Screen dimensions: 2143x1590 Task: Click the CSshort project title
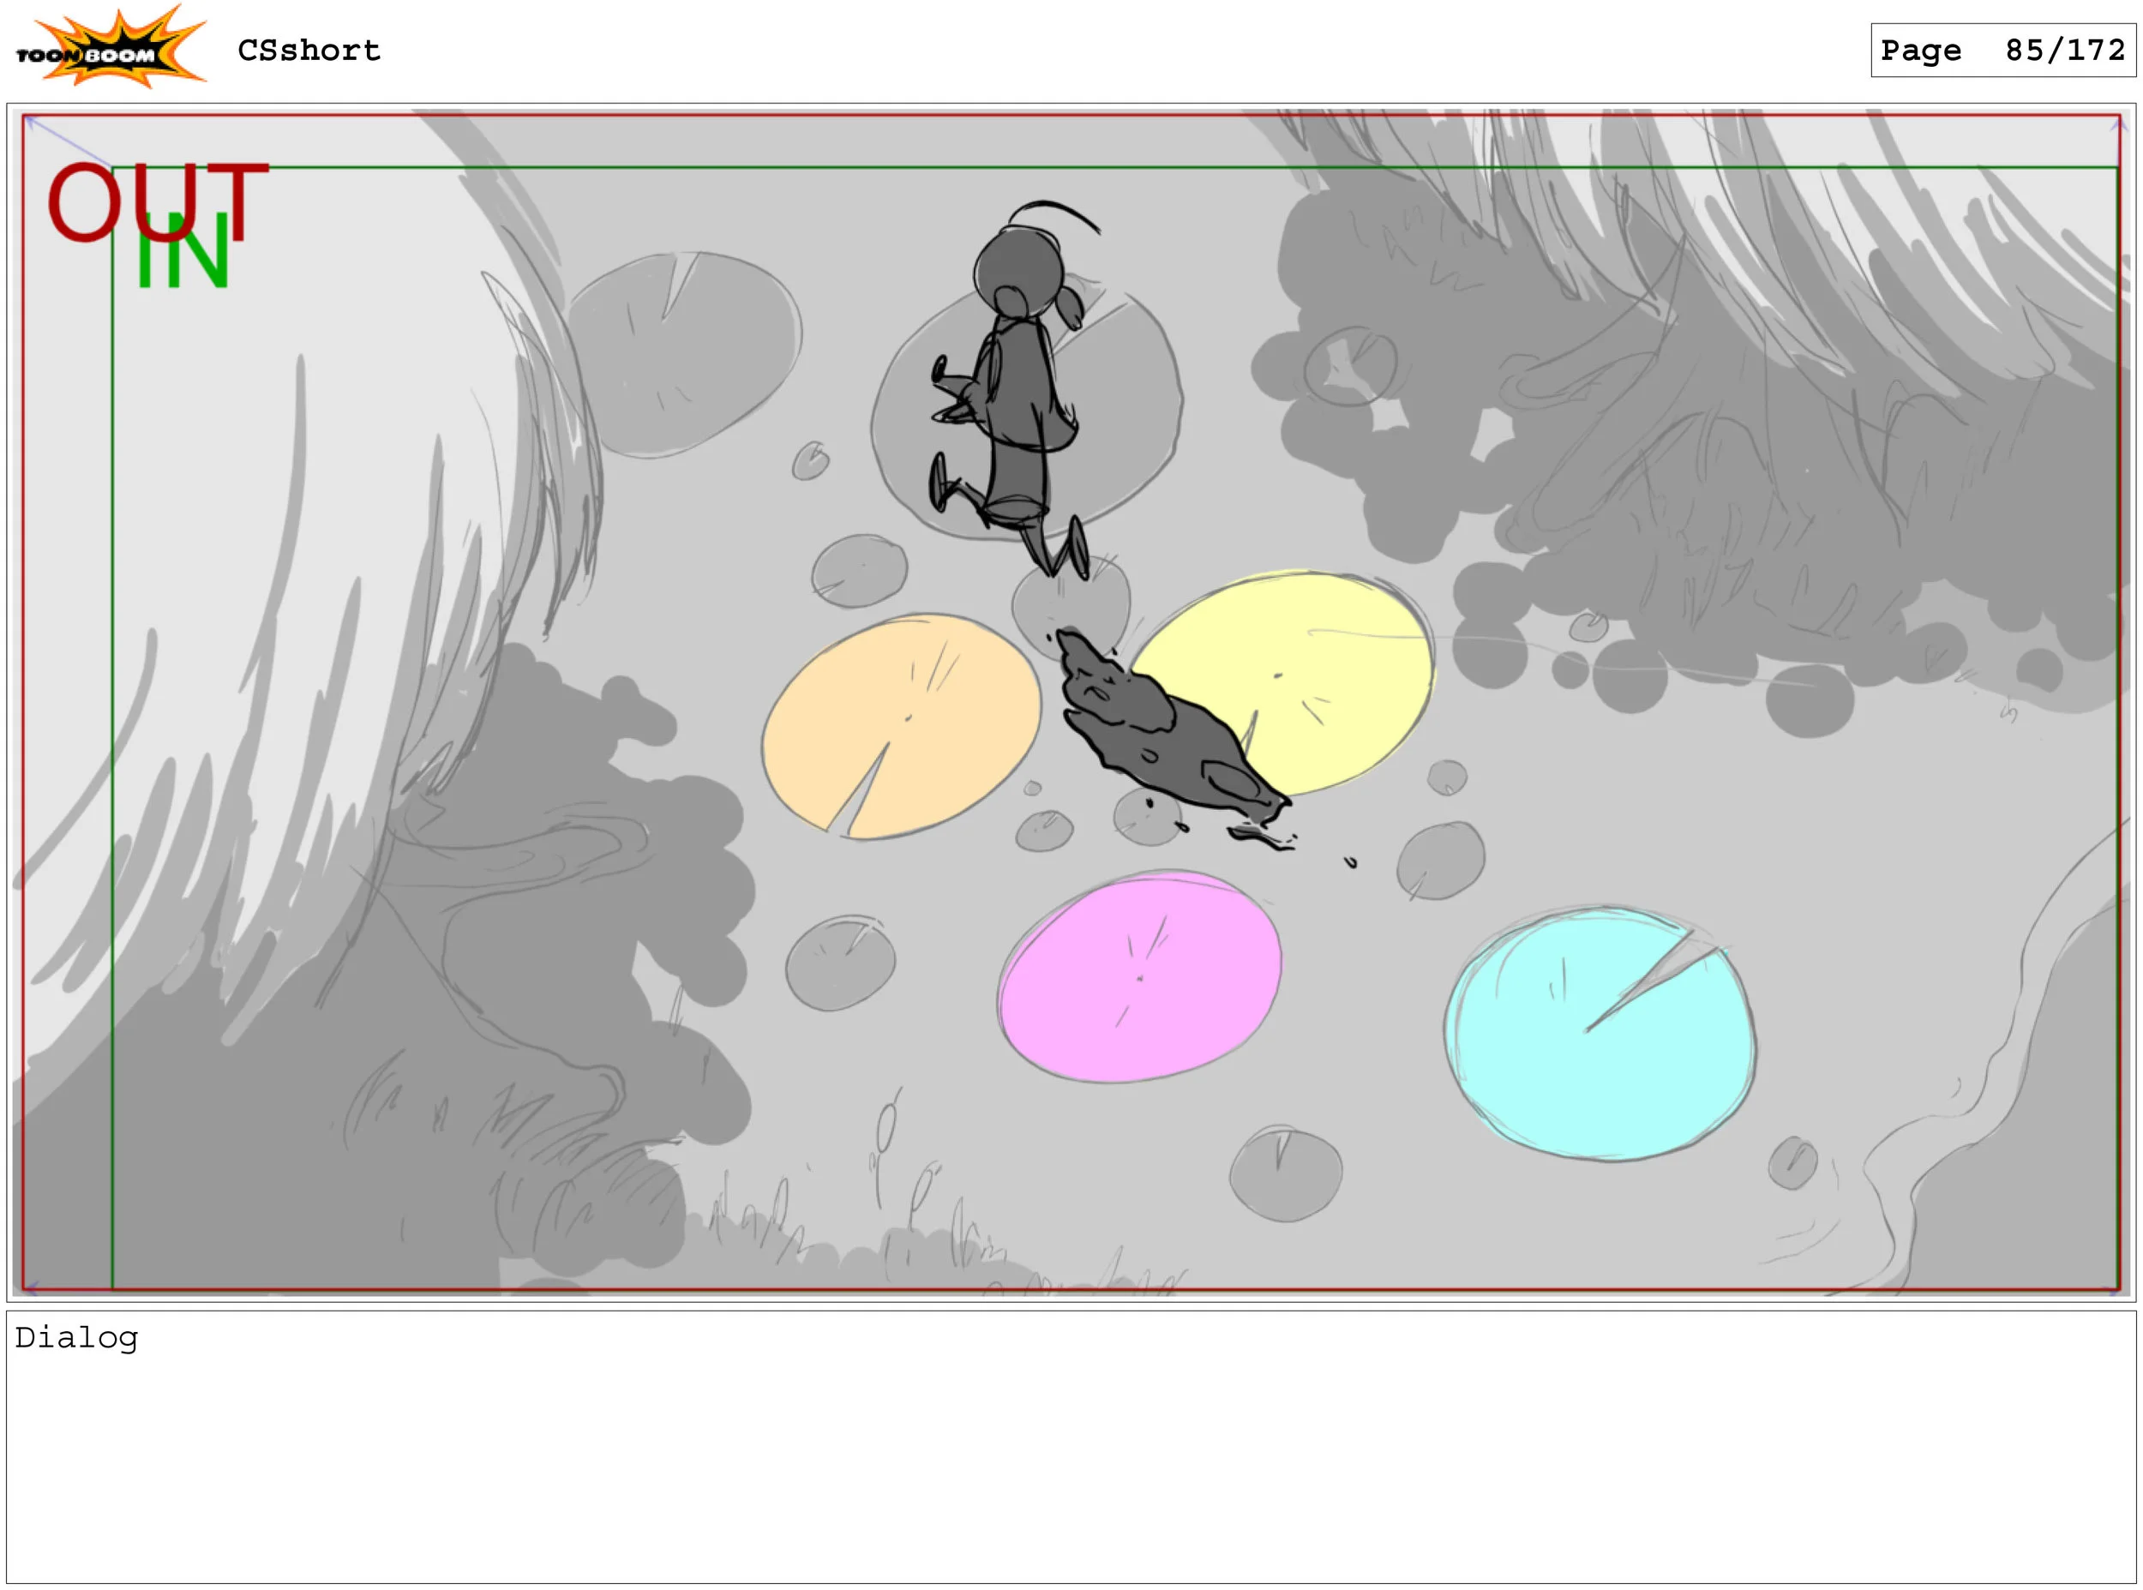[x=309, y=50]
